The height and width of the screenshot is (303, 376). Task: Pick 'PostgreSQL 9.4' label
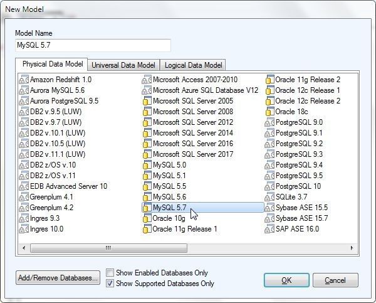coord(300,165)
